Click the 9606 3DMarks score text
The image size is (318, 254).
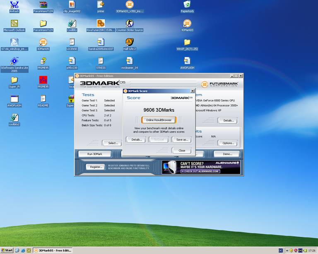click(159, 110)
